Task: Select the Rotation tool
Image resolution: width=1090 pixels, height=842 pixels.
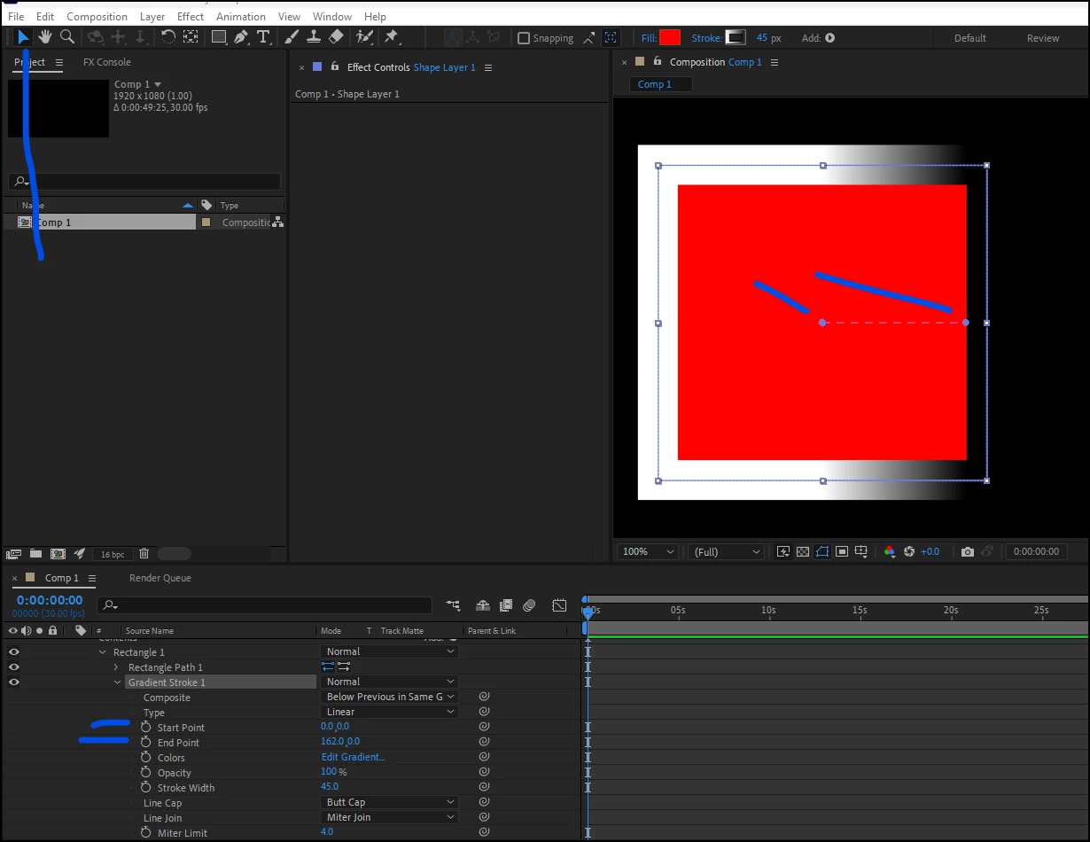Action: click(167, 36)
